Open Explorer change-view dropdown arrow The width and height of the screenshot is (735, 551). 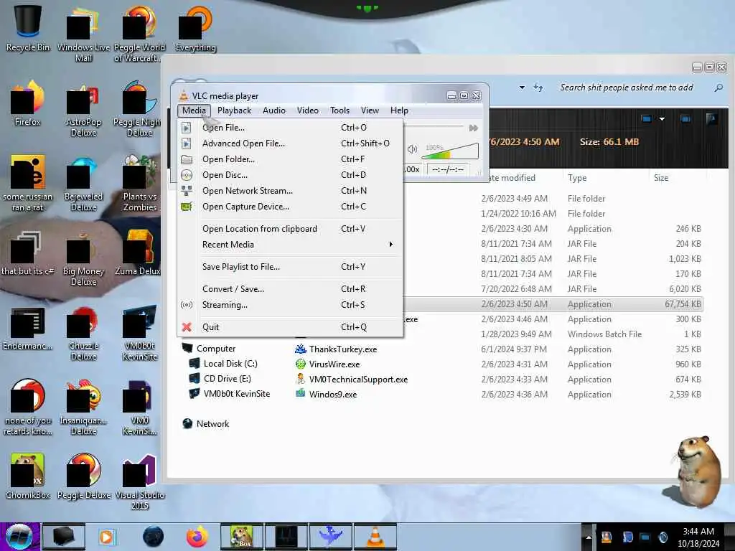point(662,119)
